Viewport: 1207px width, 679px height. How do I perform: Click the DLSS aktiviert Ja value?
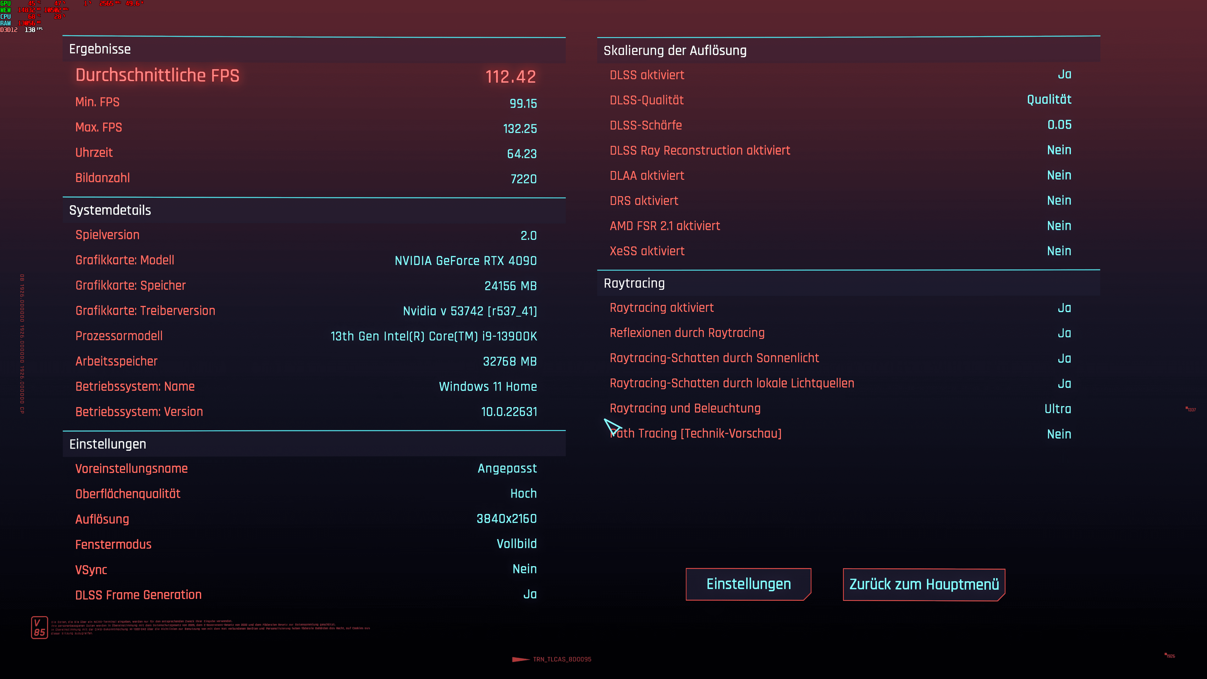pos(1064,75)
